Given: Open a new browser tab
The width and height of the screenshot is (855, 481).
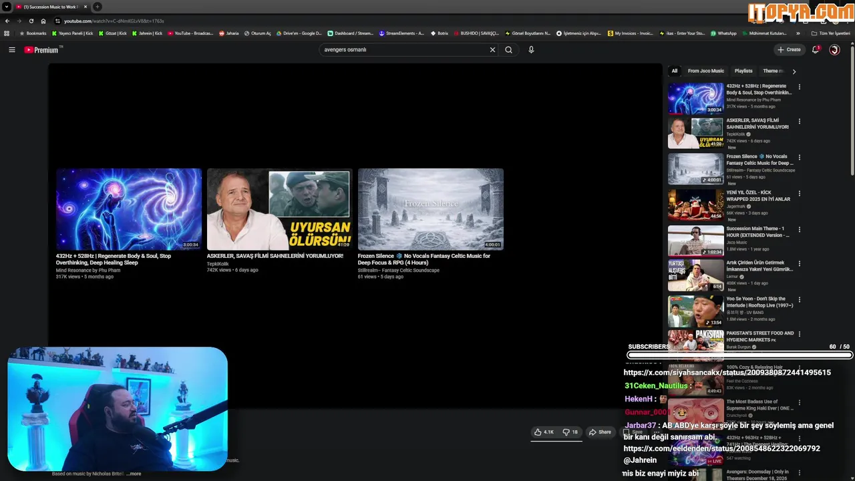Looking at the screenshot, I should [97, 7].
